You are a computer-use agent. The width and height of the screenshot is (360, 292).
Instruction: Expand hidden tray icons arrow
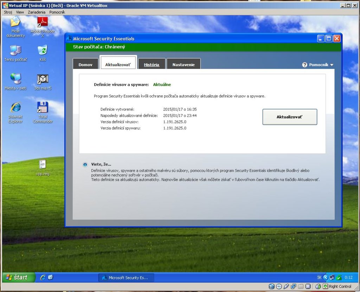(x=326, y=278)
